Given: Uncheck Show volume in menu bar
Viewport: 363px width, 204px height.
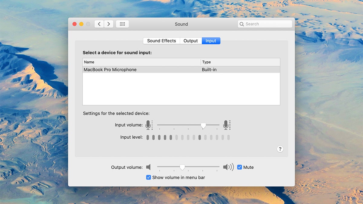Looking at the screenshot, I should coord(149,177).
